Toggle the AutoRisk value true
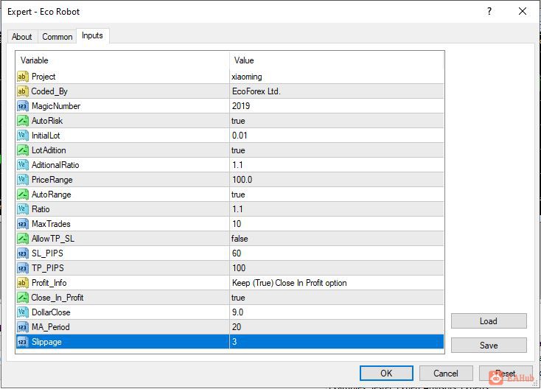 [238, 121]
